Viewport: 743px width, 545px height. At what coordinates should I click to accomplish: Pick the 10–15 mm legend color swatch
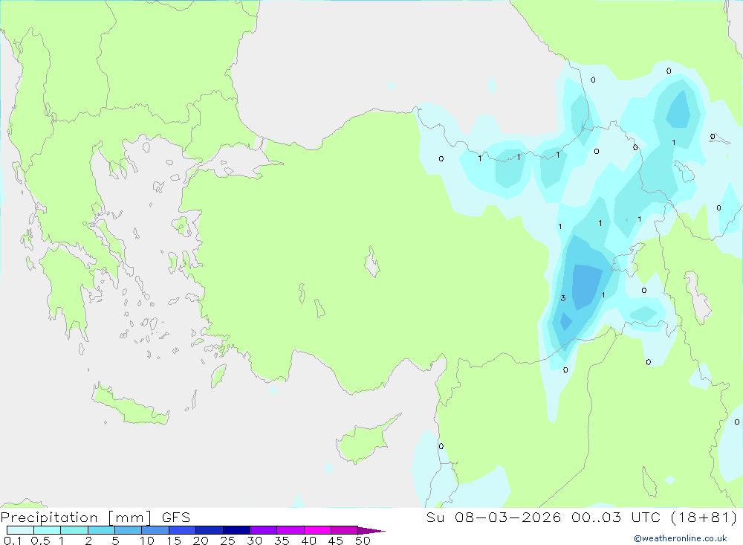point(155,530)
